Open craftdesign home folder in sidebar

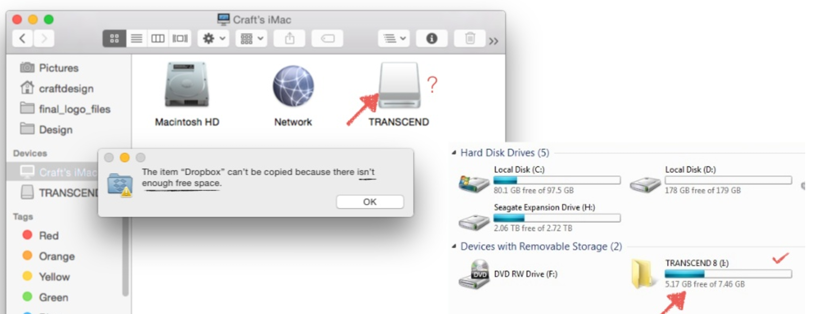click(57, 88)
